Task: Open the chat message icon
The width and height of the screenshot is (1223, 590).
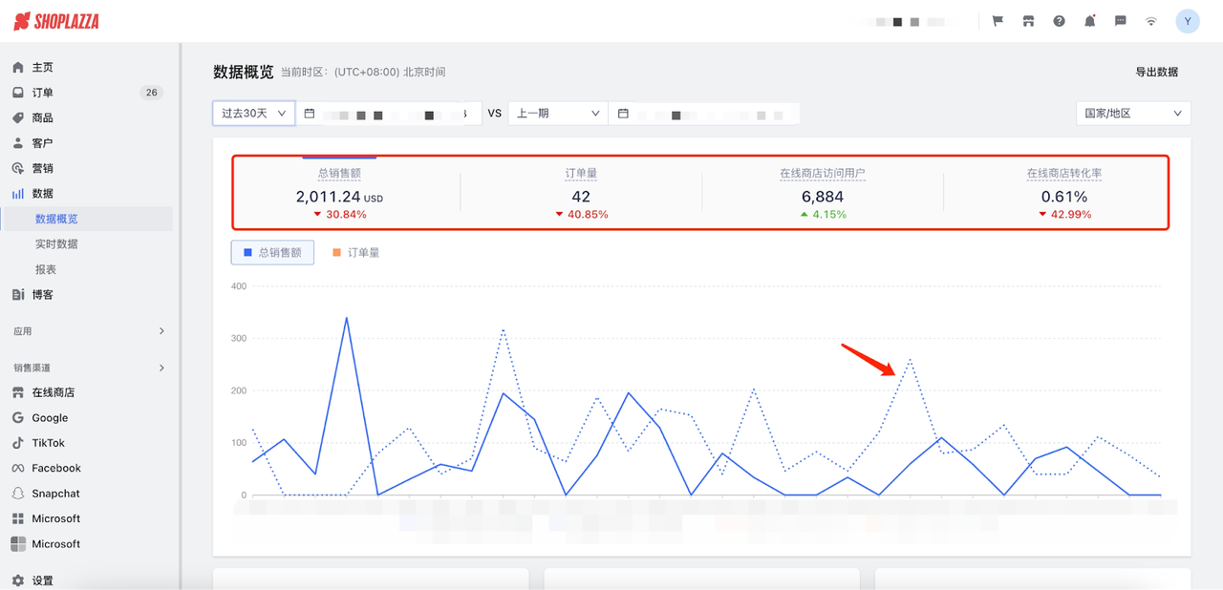Action: pyautogui.click(x=1121, y=21)
